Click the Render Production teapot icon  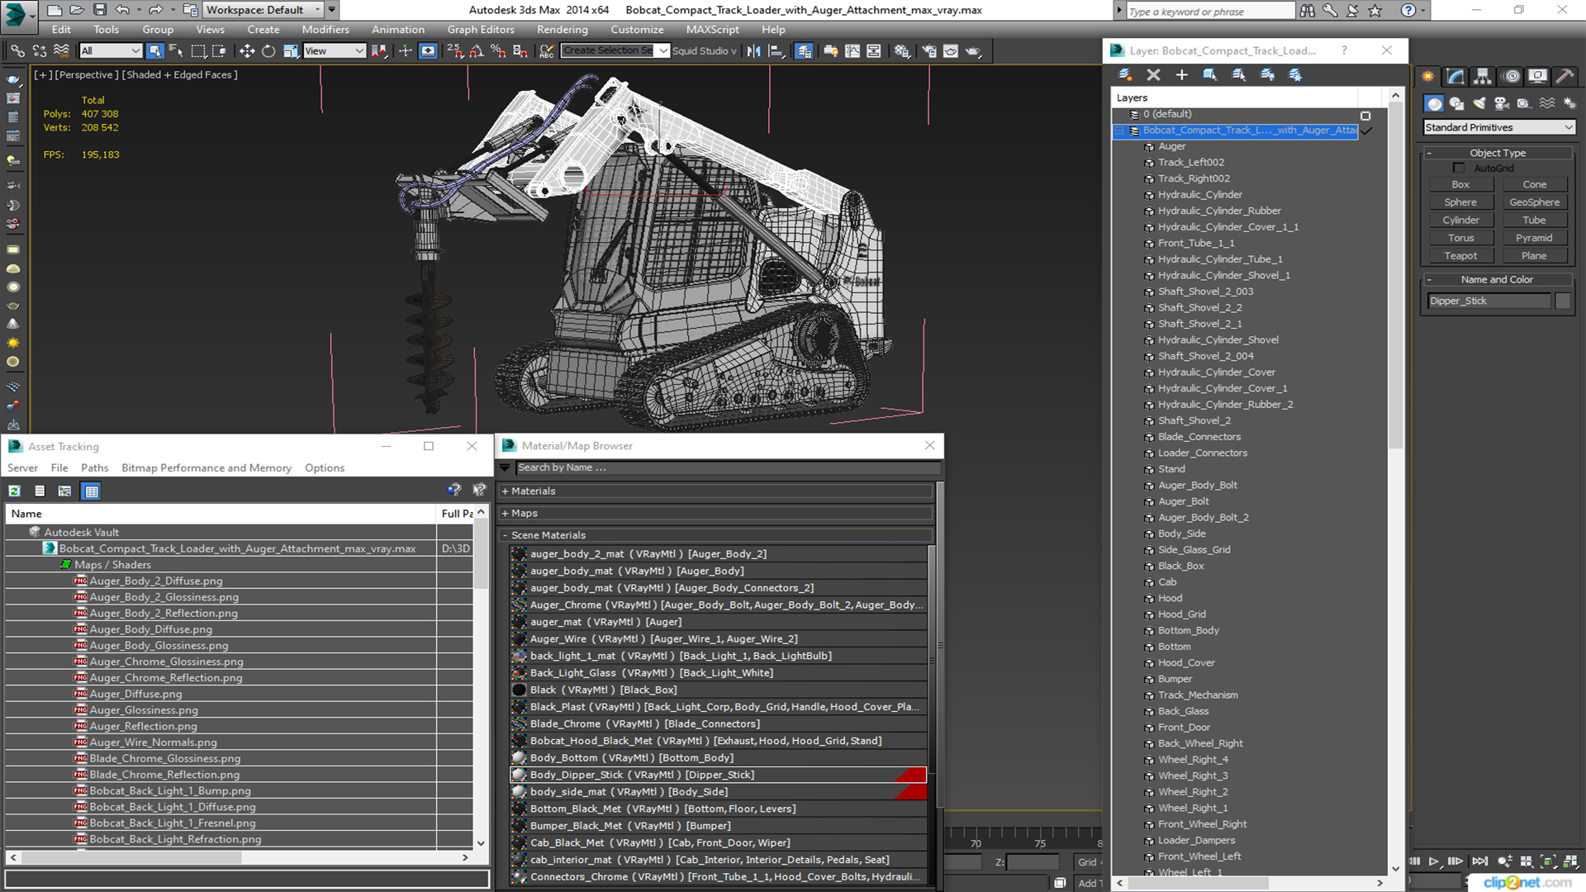coord(973,51)
